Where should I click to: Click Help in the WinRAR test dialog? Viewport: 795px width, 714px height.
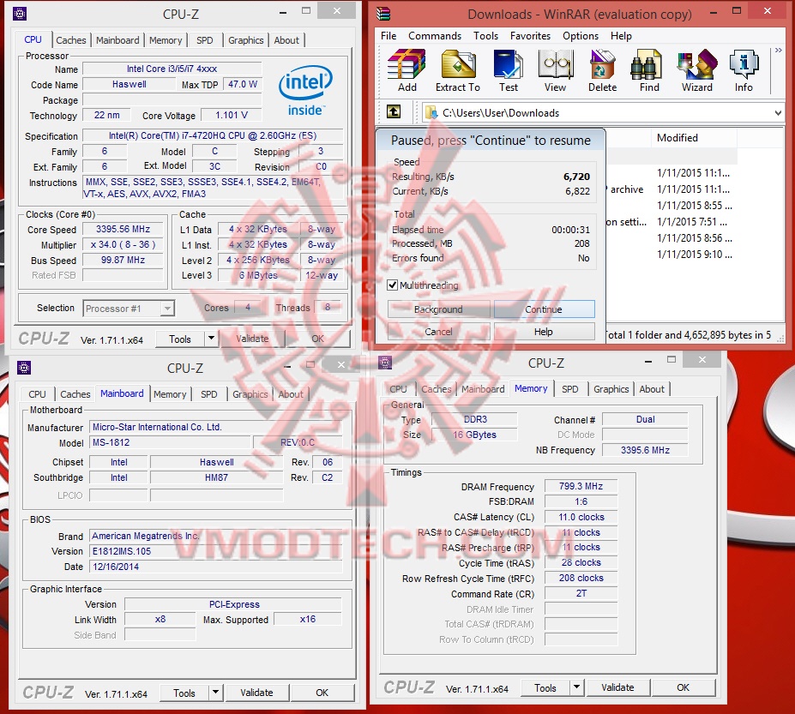(x=544, y=332)
